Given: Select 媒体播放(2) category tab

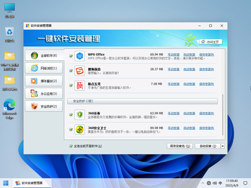Looking at the screenshot, I should point(44,81).
